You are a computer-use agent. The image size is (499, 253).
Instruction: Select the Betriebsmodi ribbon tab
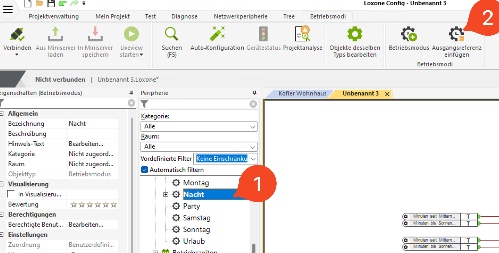click(x=328, y=16)
